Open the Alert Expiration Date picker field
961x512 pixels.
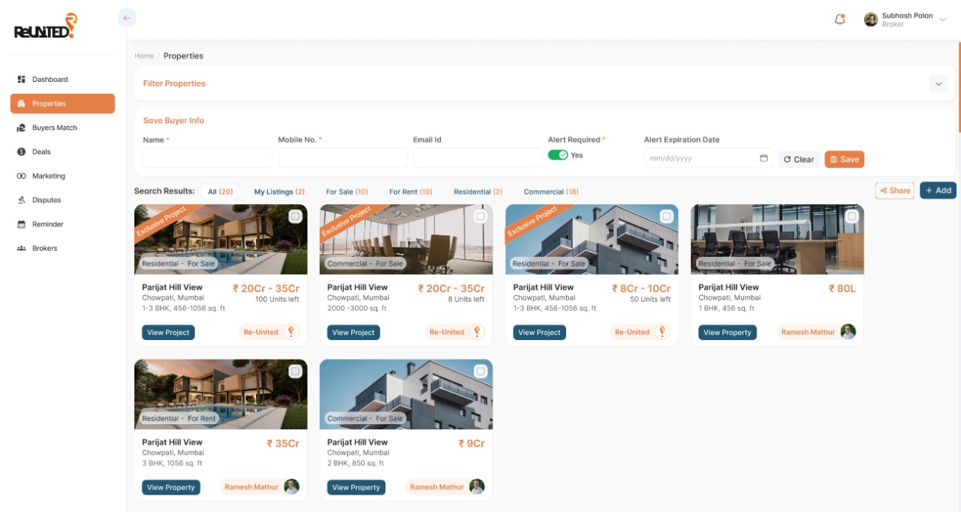[x=701, y=158]
